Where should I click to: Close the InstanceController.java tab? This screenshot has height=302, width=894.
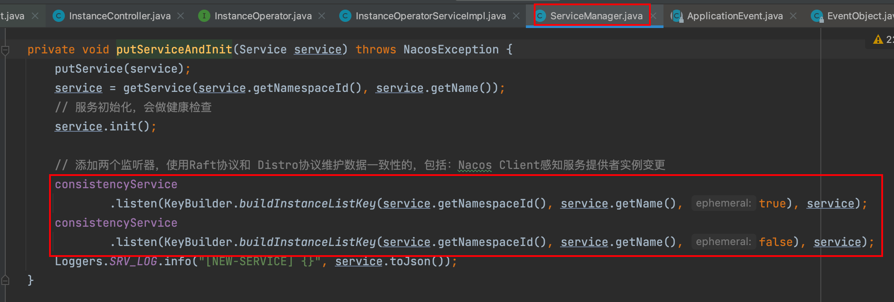[181, 16]
